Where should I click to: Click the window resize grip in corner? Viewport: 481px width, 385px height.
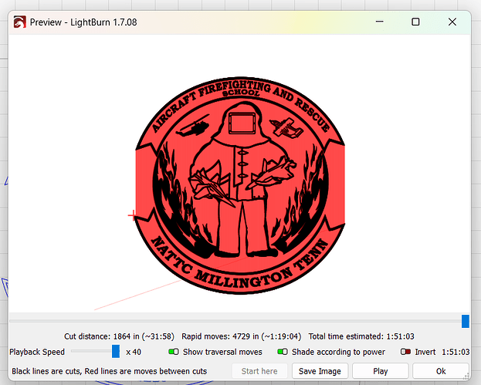(466, 377)
